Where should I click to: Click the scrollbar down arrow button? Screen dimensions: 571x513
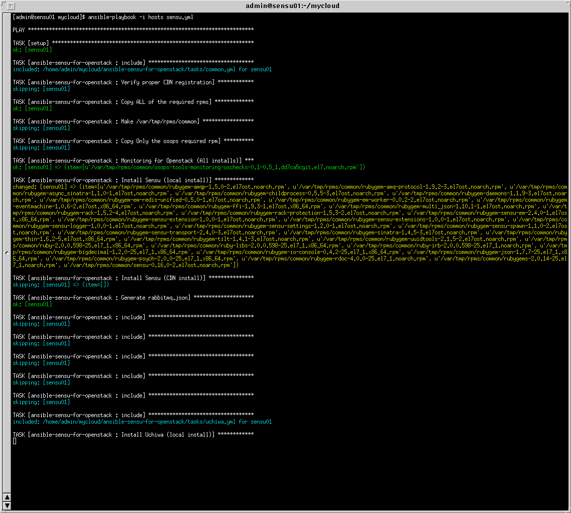click(7, 505)
